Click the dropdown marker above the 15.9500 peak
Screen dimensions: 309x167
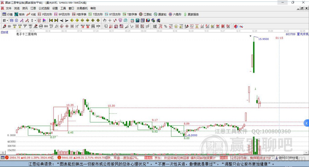tap(250, 36)
